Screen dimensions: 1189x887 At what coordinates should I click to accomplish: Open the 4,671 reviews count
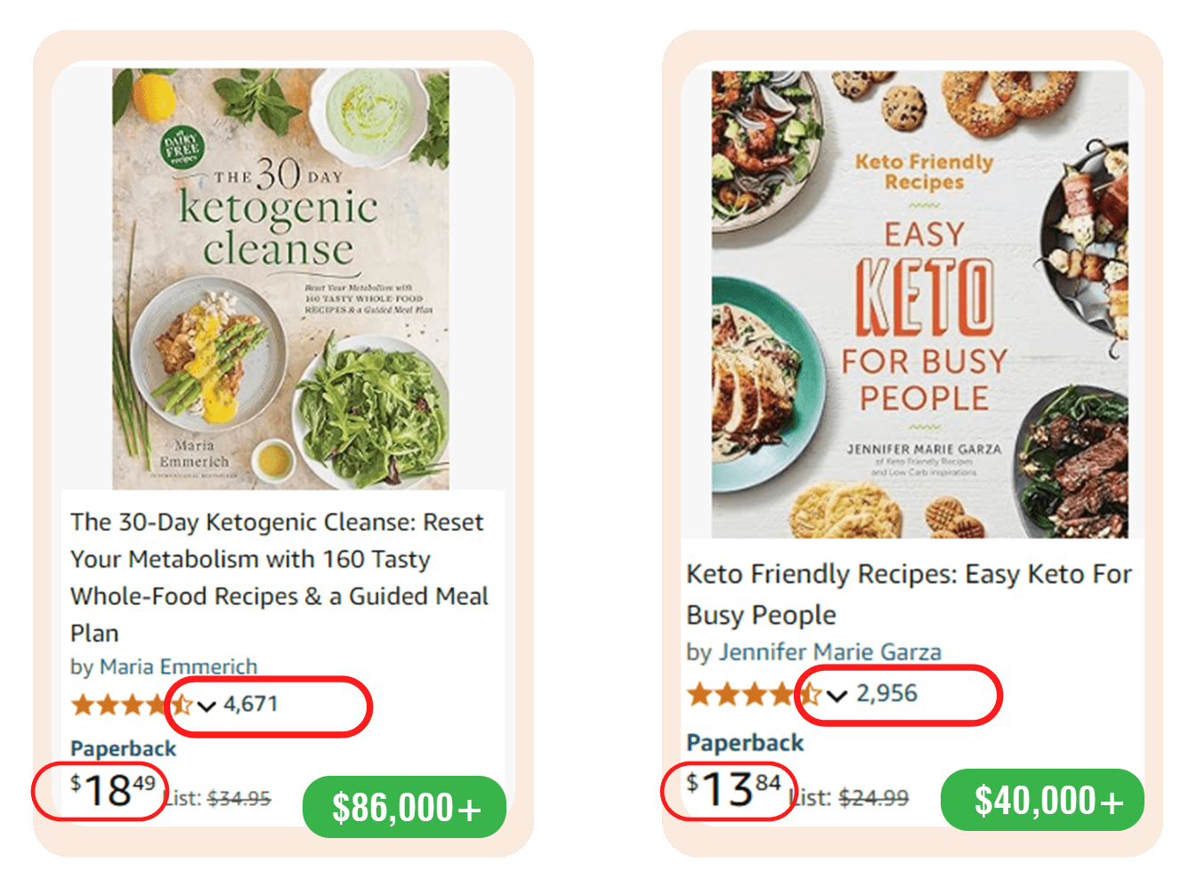[251, 705]
